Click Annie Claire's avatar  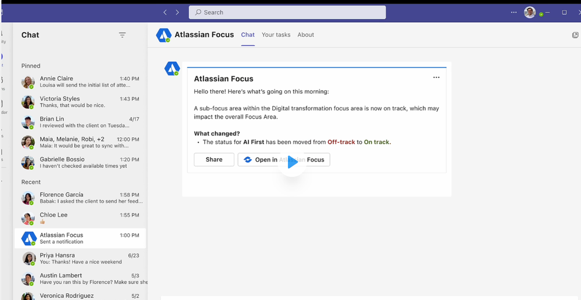coord(28,82)
